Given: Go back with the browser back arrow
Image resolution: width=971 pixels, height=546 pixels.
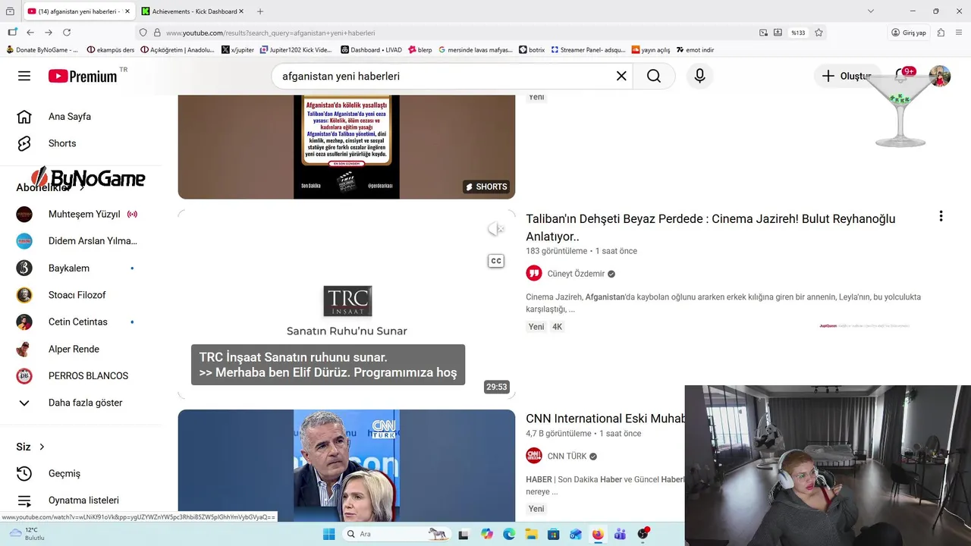Looking at the screenshot, I should pos(30,33).
